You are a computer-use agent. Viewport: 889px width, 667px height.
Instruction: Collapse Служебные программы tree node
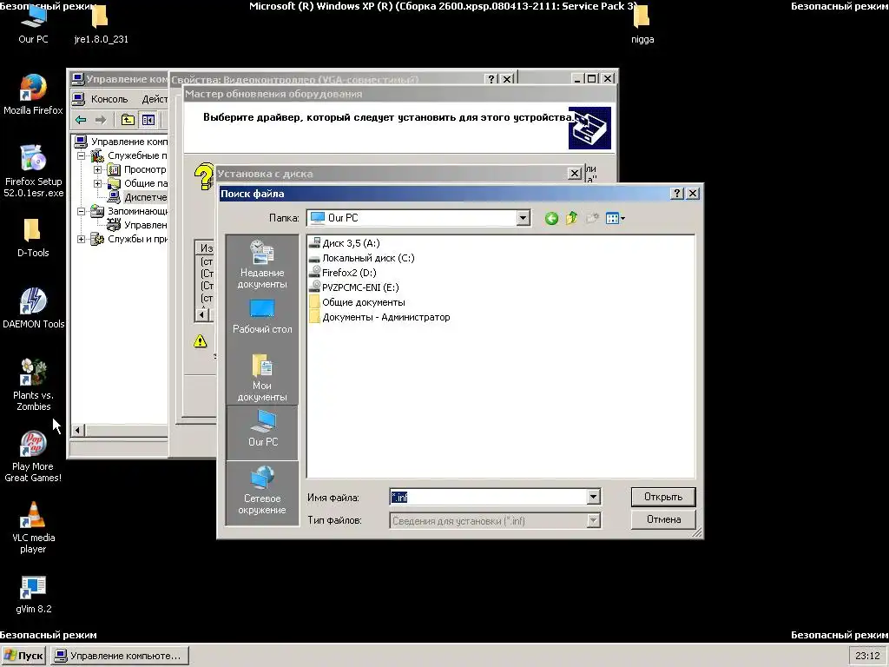tap(81, 155)
